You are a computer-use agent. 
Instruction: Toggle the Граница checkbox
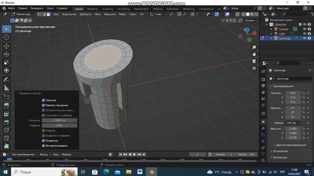pos(43,100)
